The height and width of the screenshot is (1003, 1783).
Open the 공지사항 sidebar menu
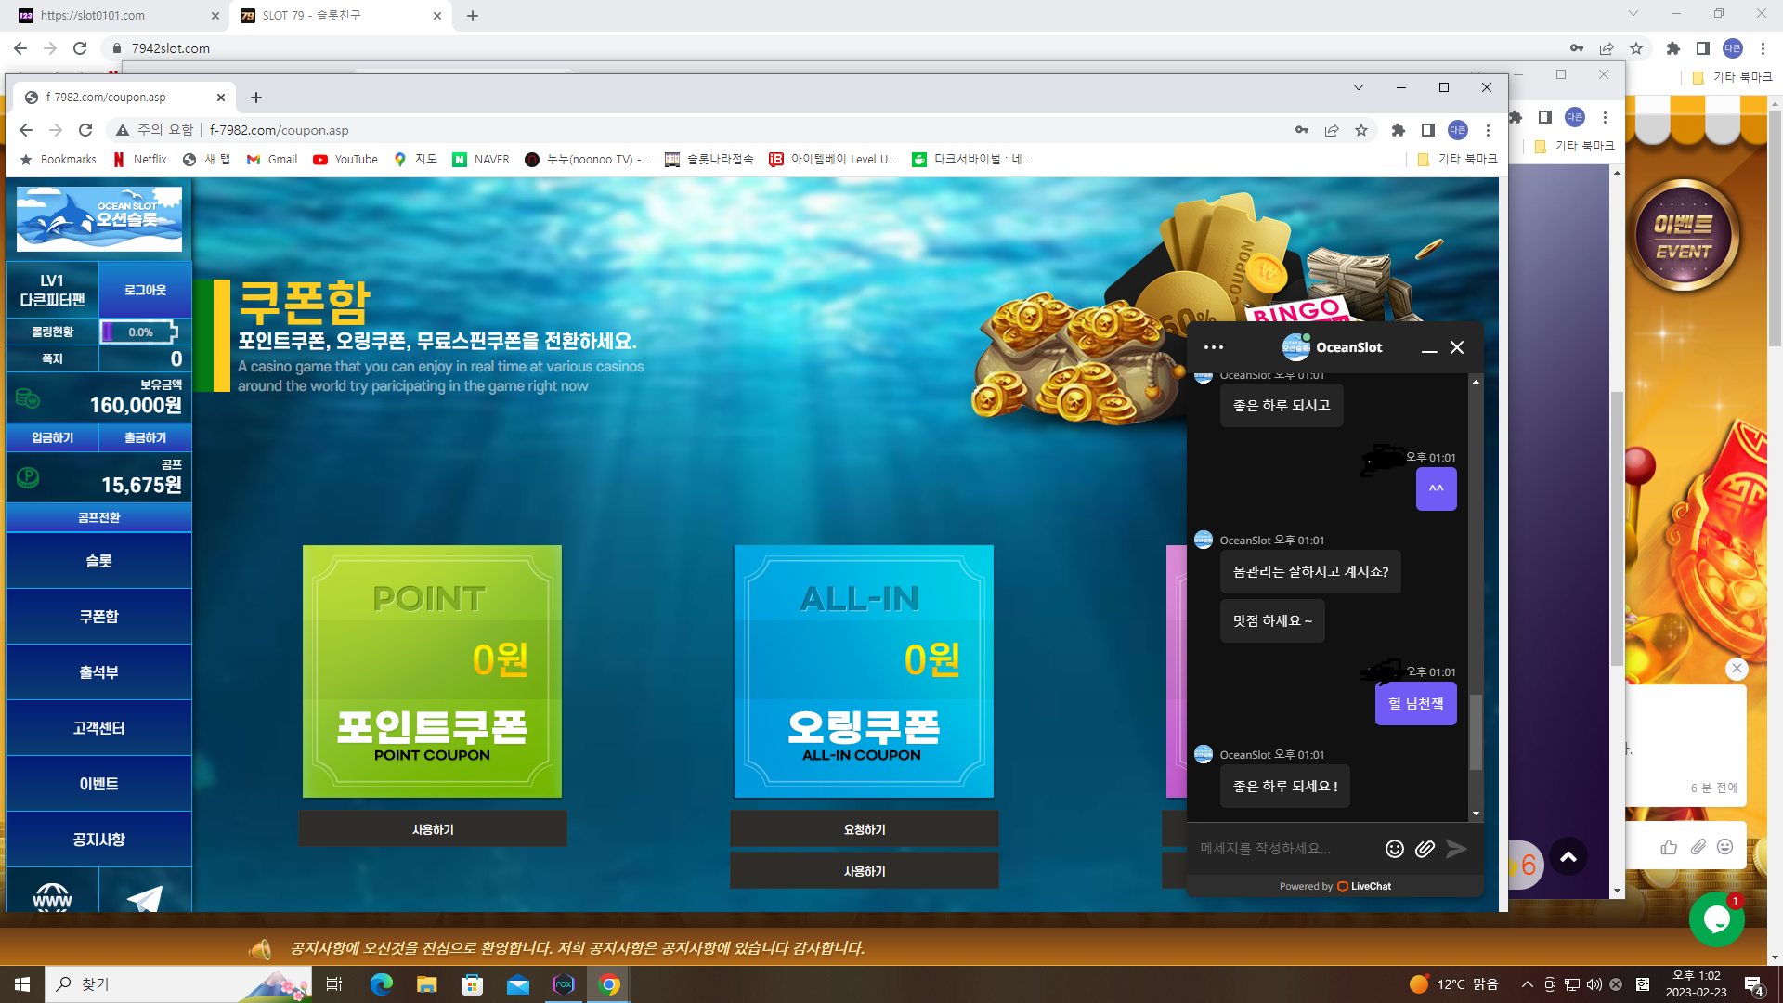click(x=98, y=840)
